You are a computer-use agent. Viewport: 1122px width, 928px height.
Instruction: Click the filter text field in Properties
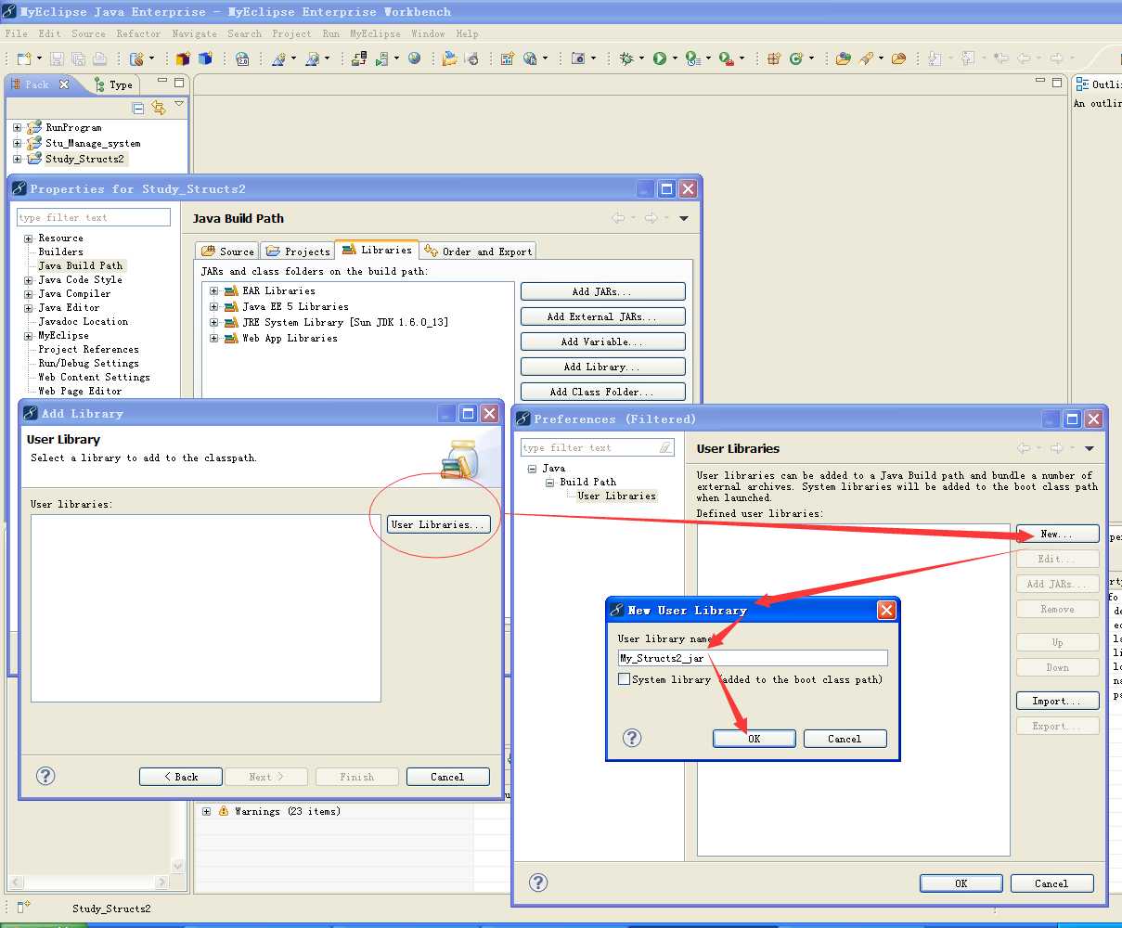(94, 217)
